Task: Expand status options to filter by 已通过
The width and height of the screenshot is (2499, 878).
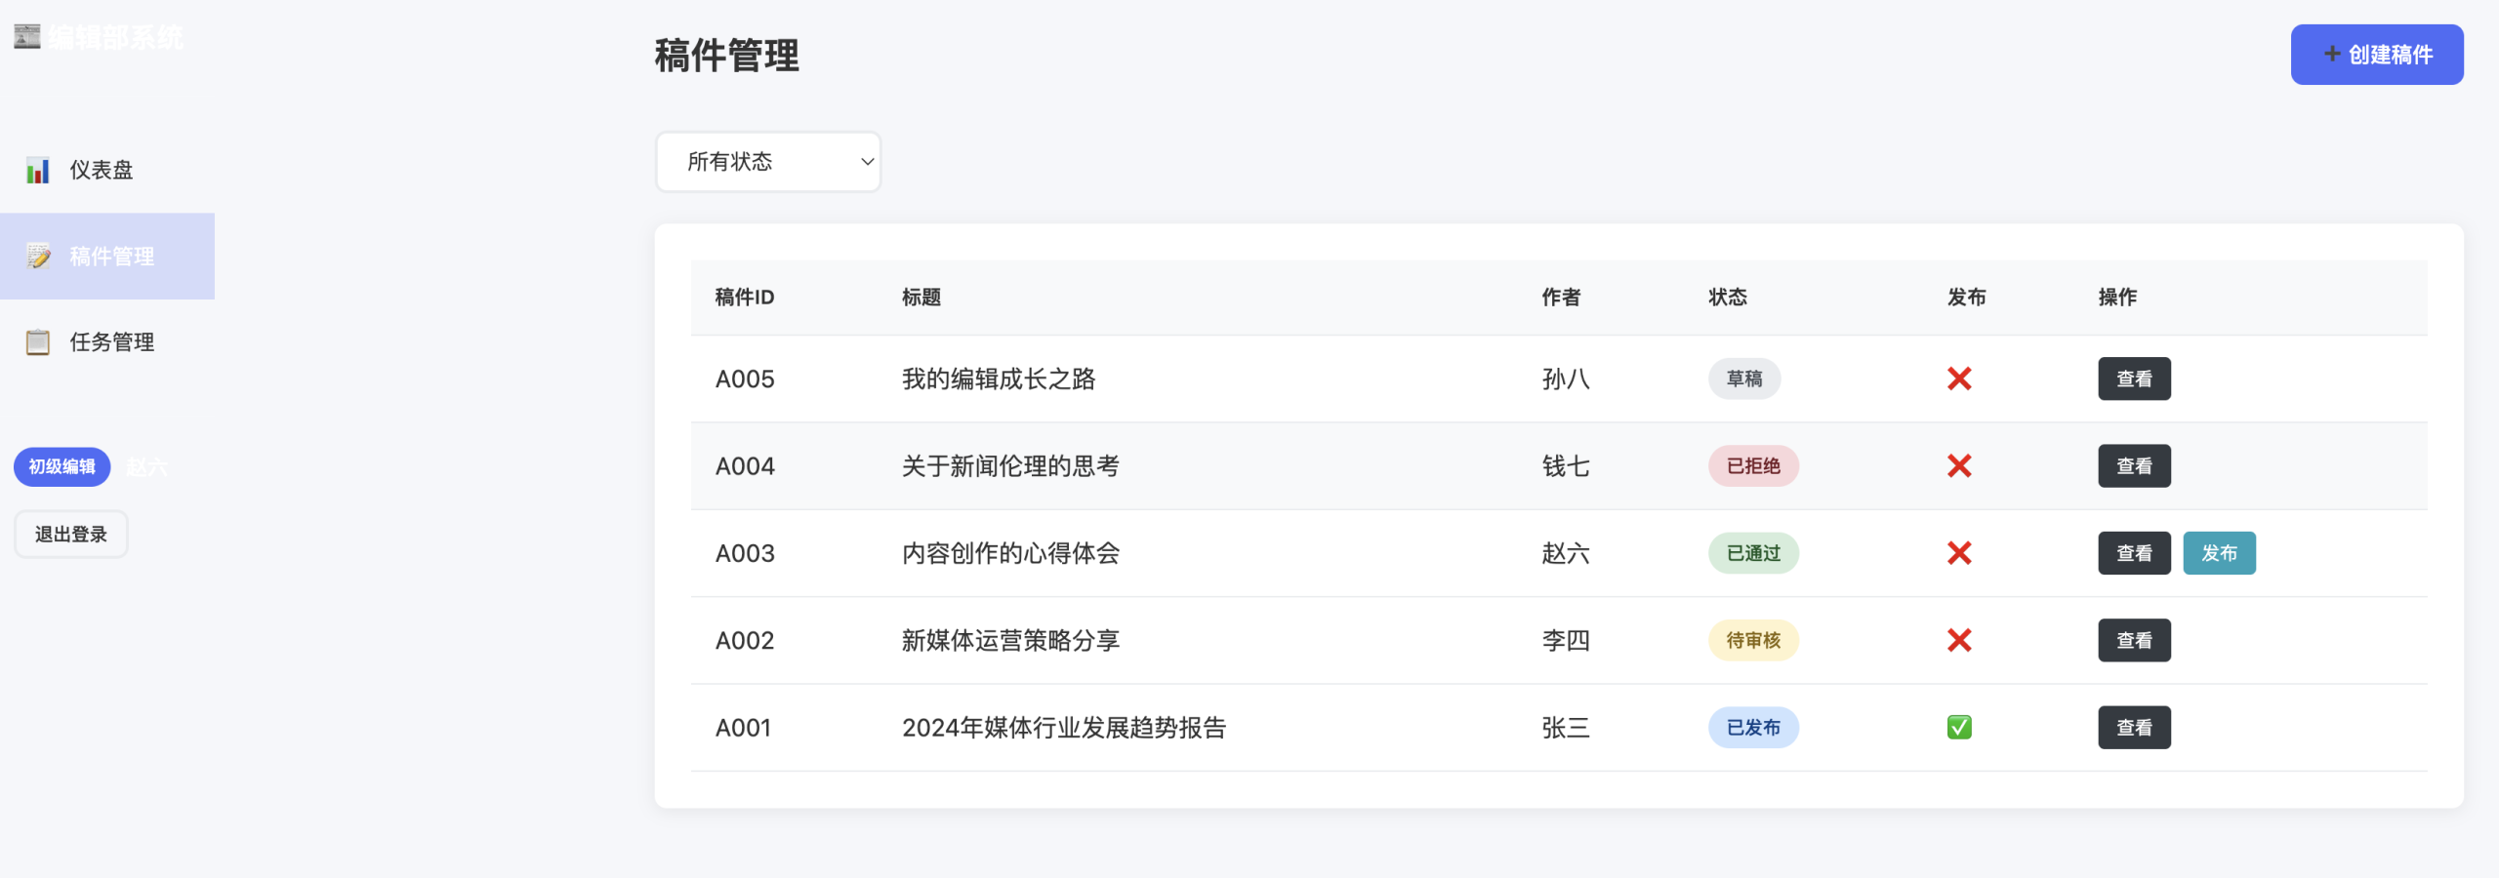Action: 767,162
